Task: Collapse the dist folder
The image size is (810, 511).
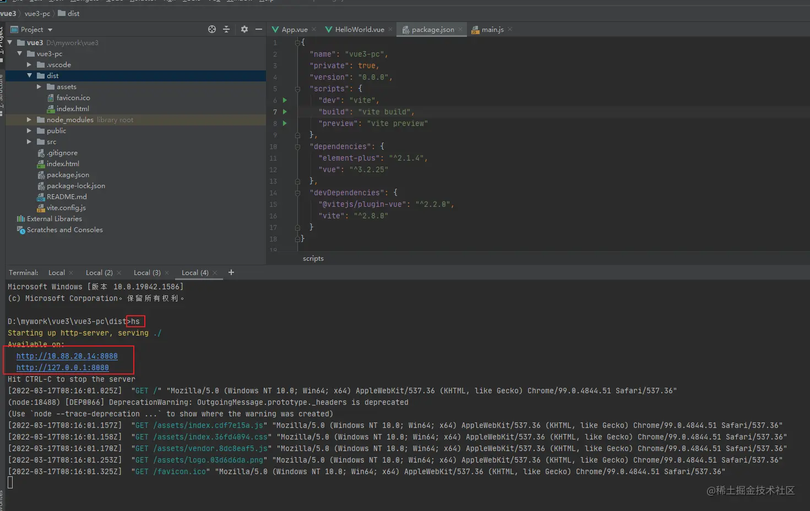Action: 29,75
